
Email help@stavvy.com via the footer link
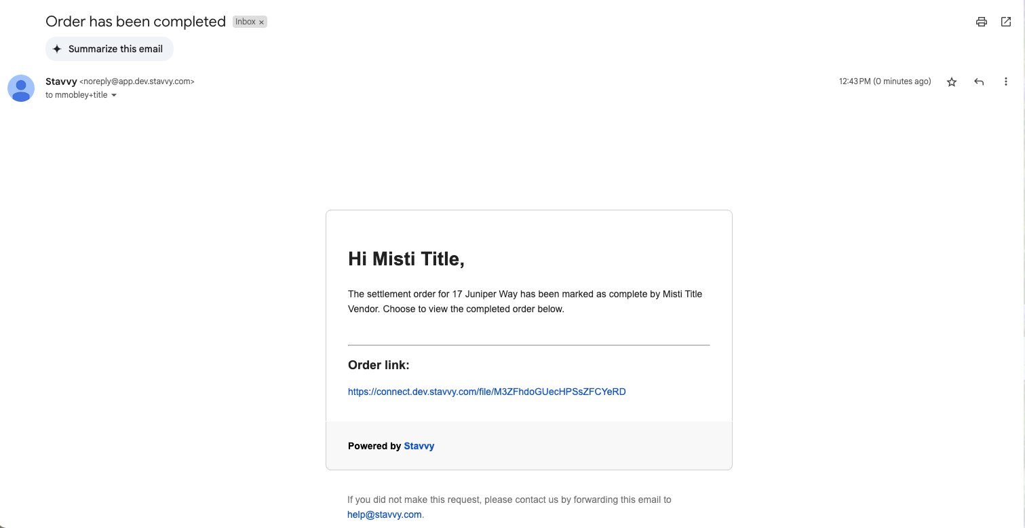coord(385,514)
